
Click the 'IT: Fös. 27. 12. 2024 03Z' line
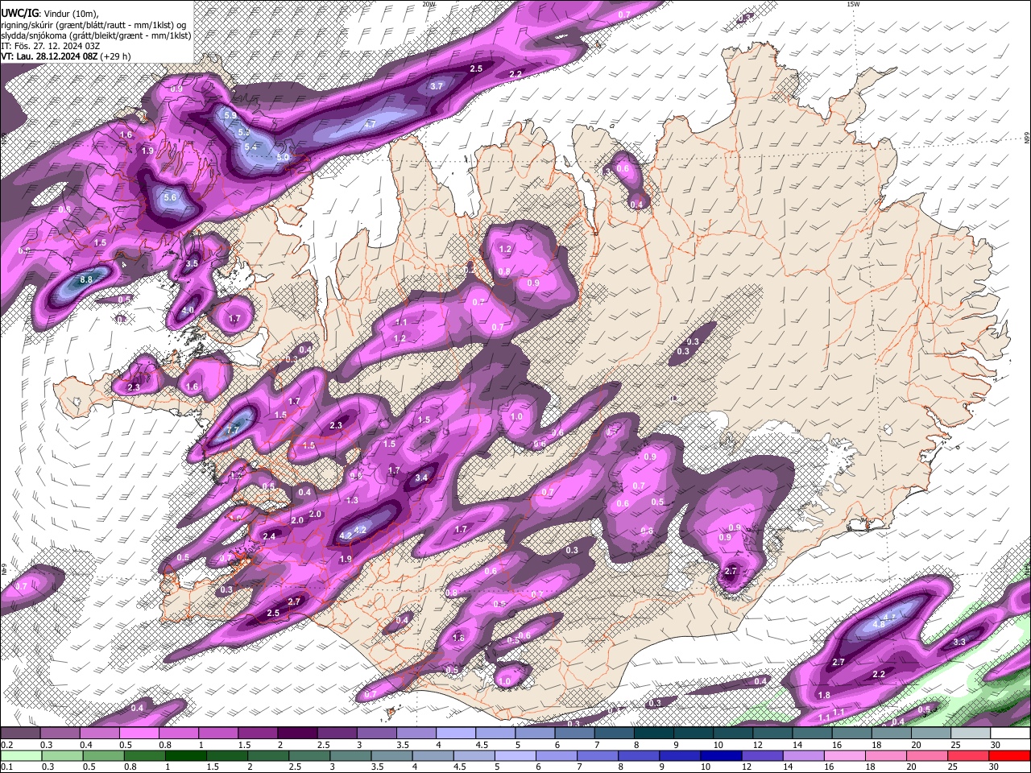(51, 46)
